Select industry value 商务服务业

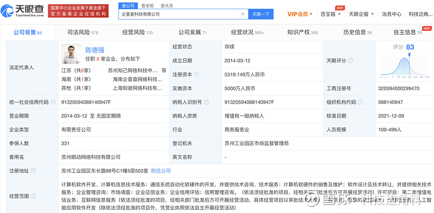tap(237, 130)
